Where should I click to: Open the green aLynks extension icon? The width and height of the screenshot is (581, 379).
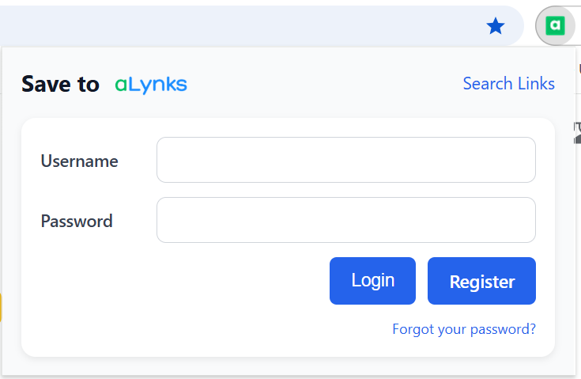pyautogui.click(x=555, y=25)
